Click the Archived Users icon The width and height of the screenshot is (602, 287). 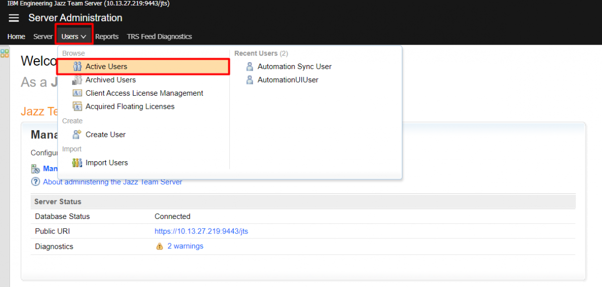point(77,80)
